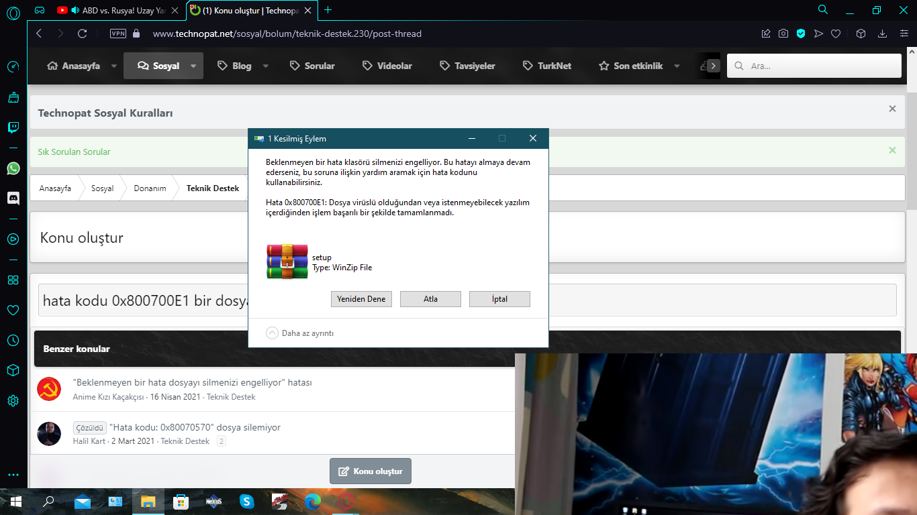Open the "Hata kodu: 0x80070570" thread
The height and width of the screenshot is (515, 917).
(x=195, y=427)
